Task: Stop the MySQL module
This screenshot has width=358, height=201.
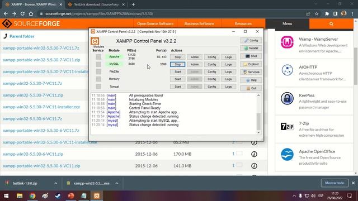Action: click(178, 65)
